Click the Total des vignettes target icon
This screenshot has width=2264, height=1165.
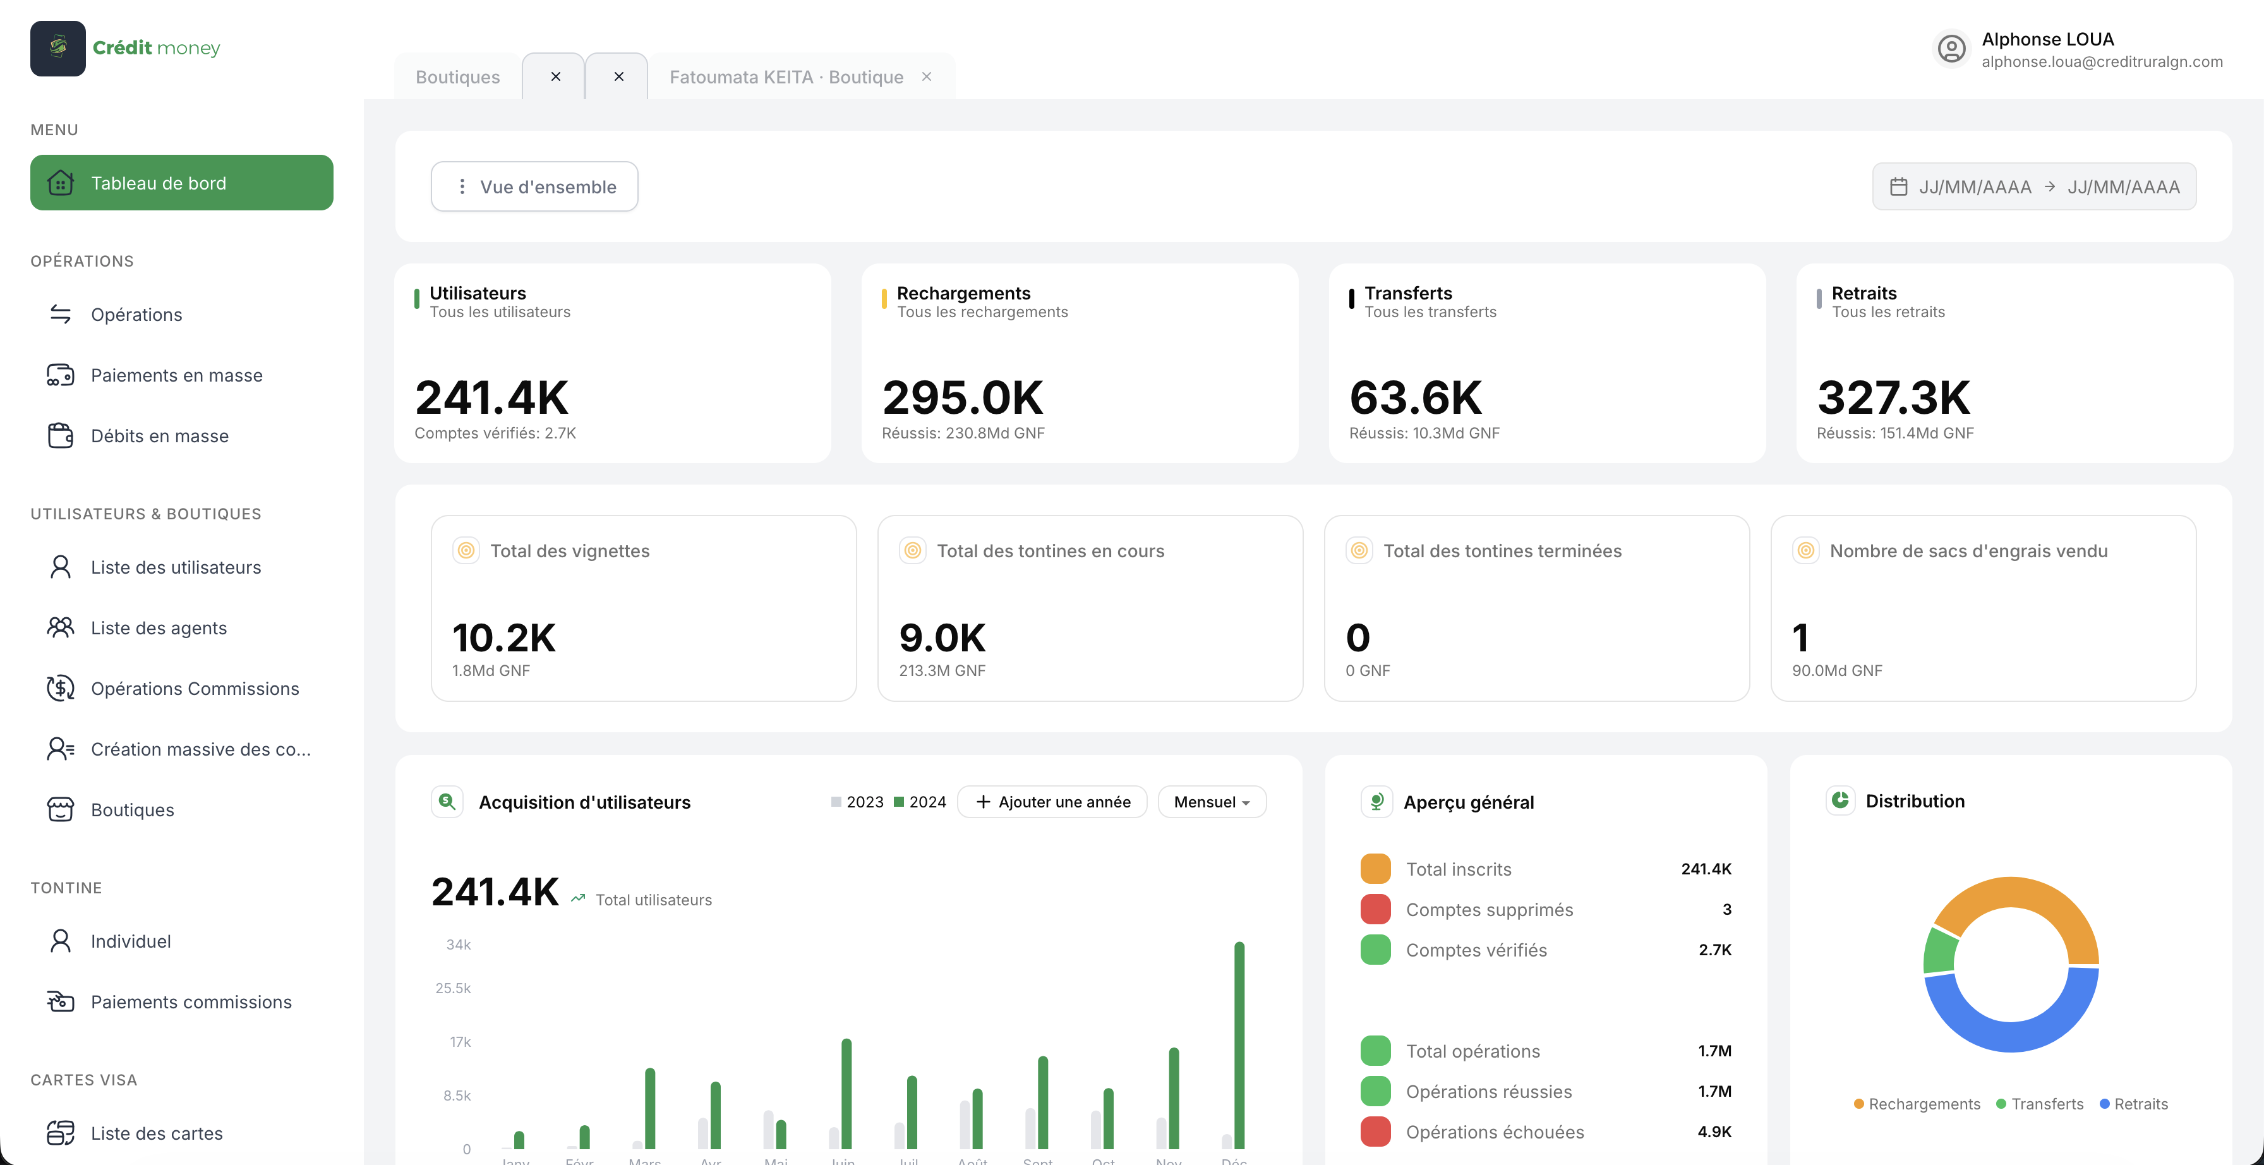click(x=466, y=550)
